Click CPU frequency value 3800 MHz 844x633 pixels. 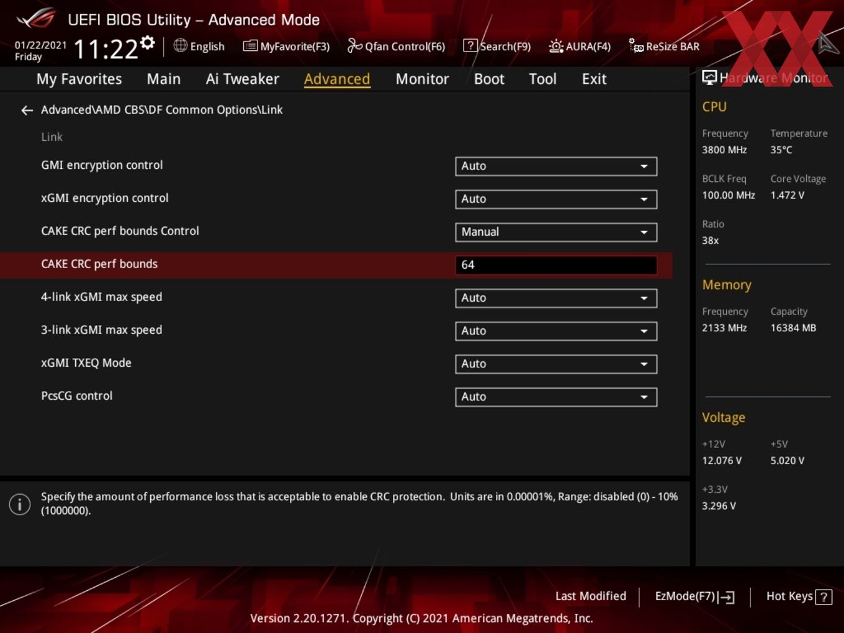(724, 150)
